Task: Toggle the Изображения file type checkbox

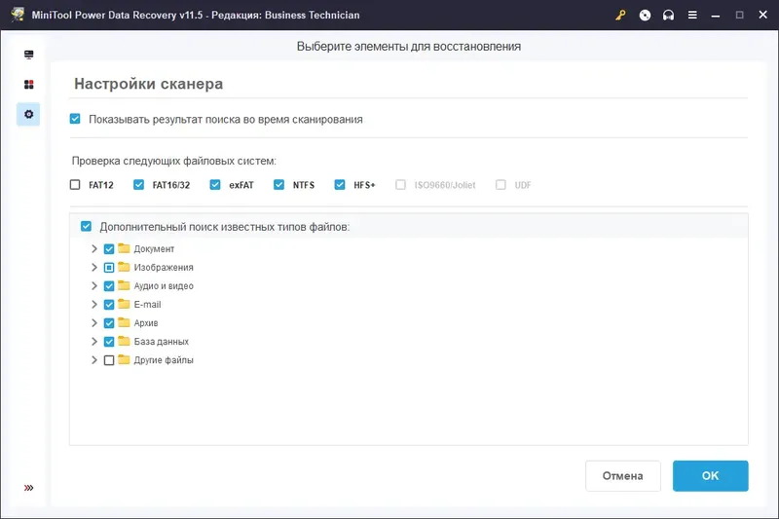Action: (x=109, y=268)
